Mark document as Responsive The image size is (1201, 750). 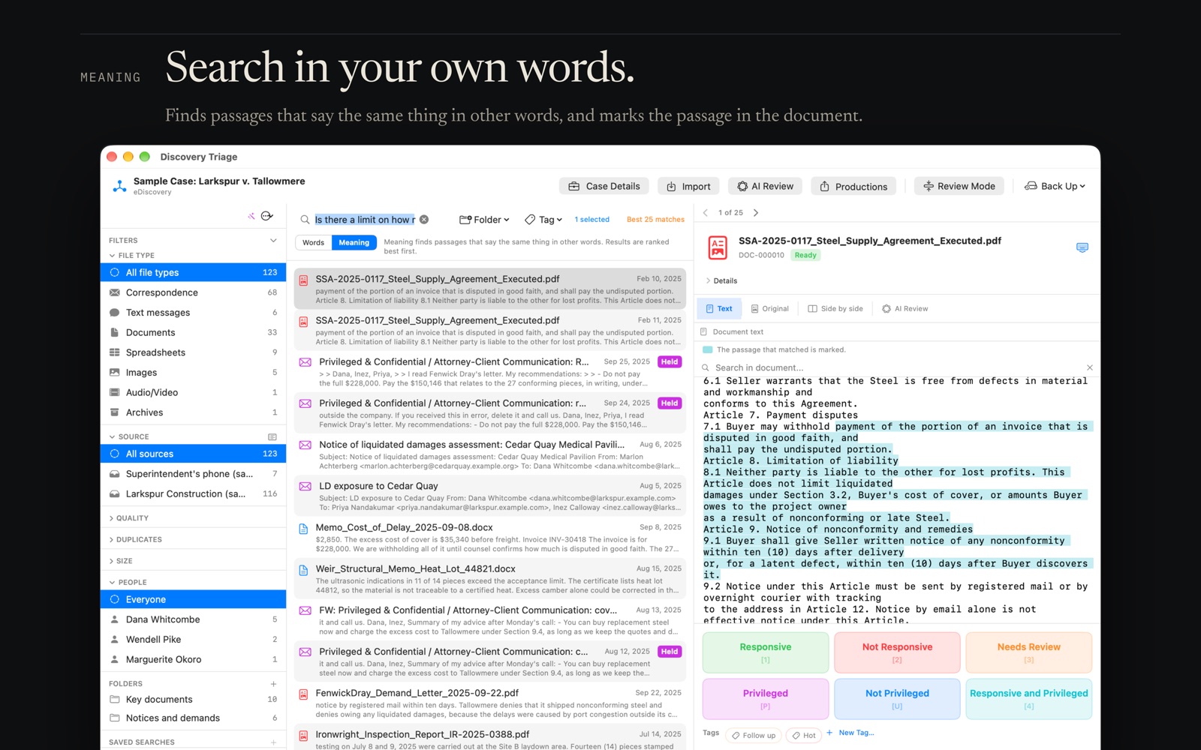766,652
